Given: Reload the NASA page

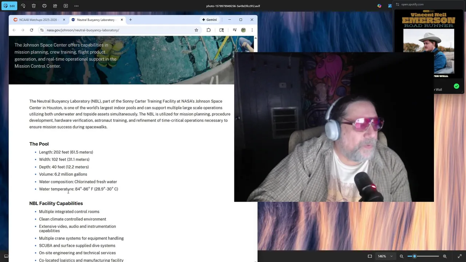Looking at the screenshot, I should pyautogui.click(x=32, y=30).
